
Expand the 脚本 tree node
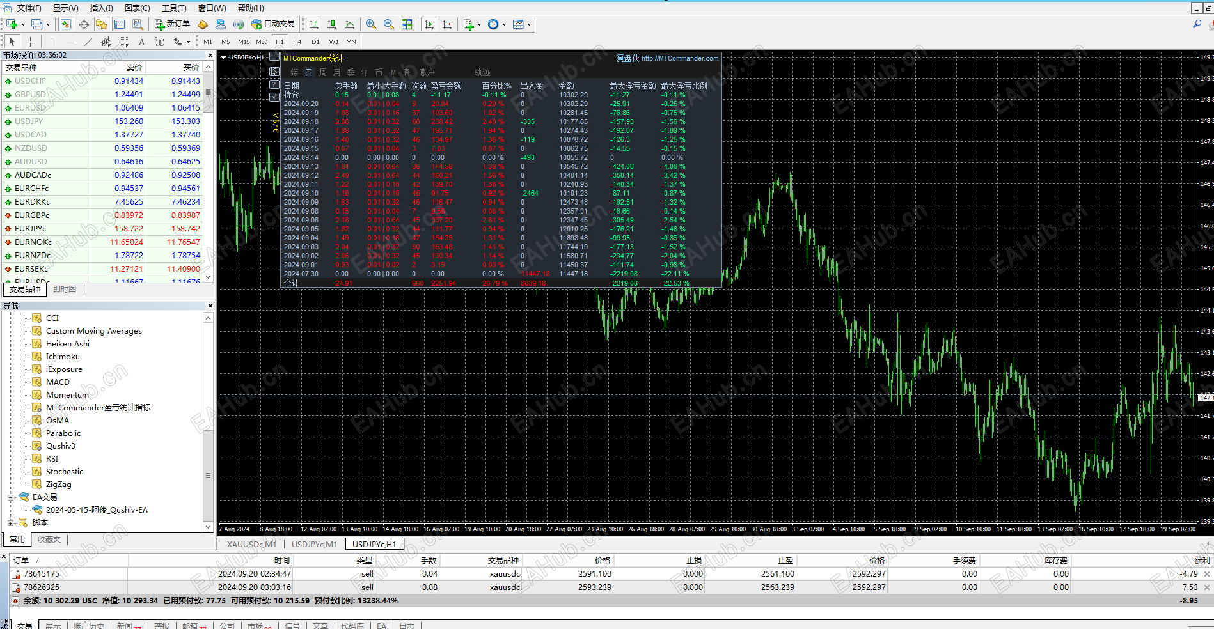(x=11, y=523)
